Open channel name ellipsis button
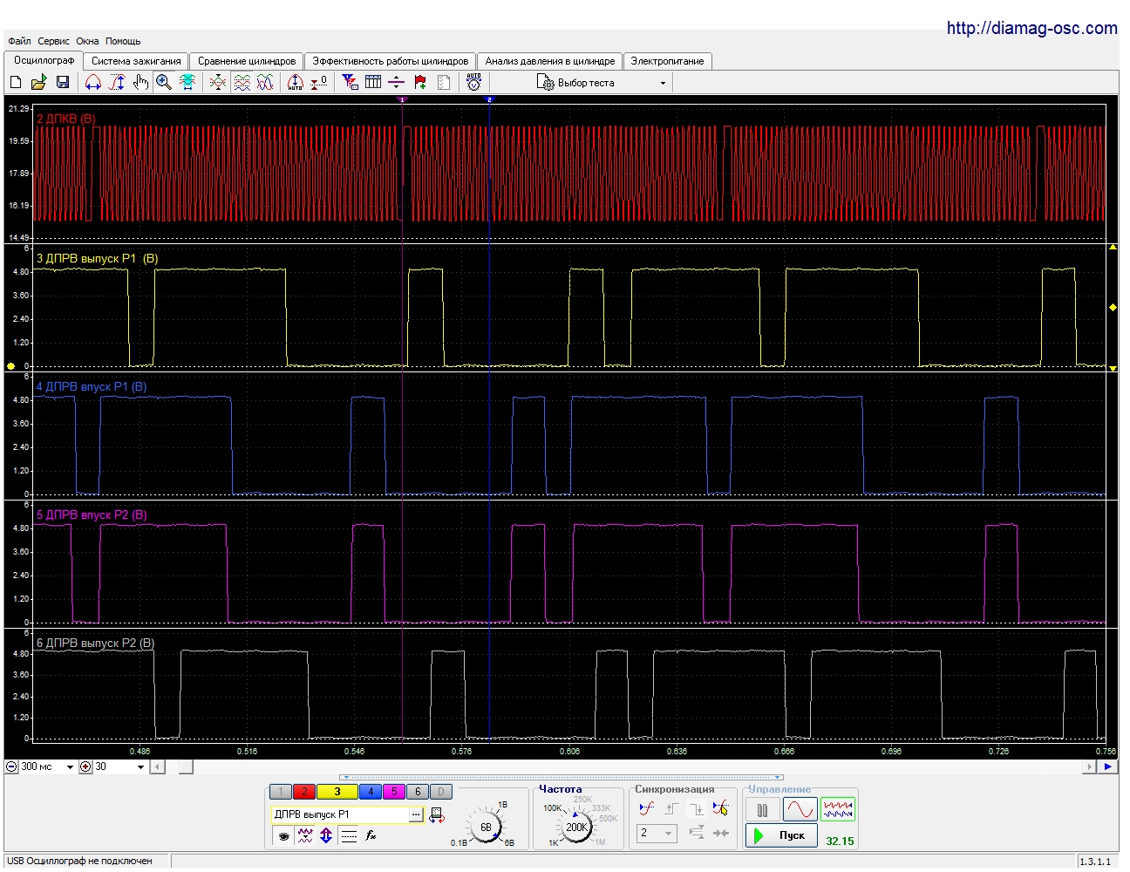 (x=416, y=814)
